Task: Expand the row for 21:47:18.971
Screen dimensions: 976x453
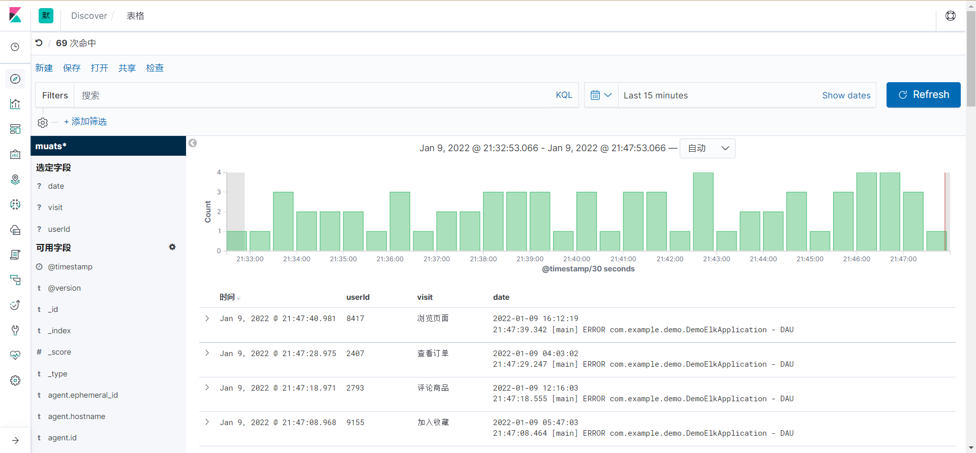Action: 207,388
